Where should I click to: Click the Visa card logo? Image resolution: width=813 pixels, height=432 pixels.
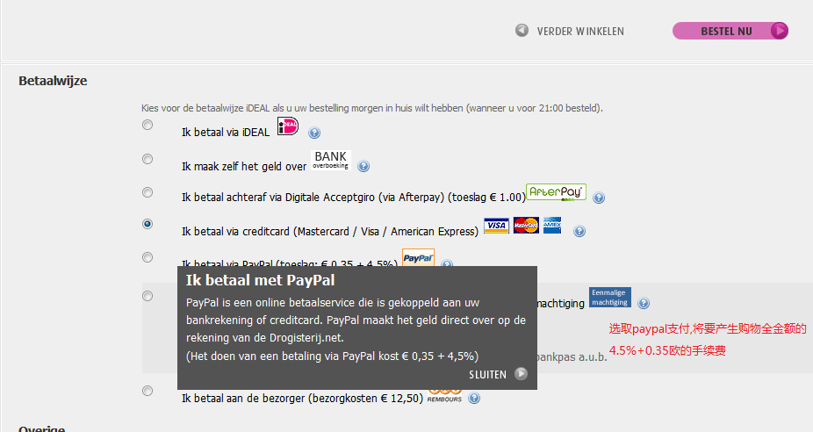[x=496, y=226]
